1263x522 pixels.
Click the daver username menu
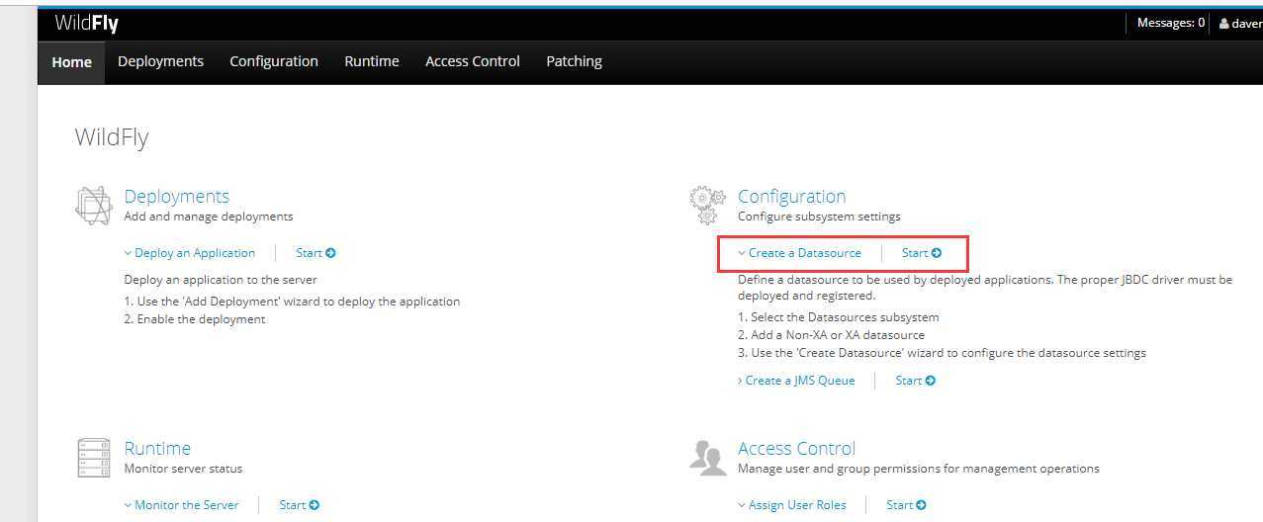(1245, 24)
